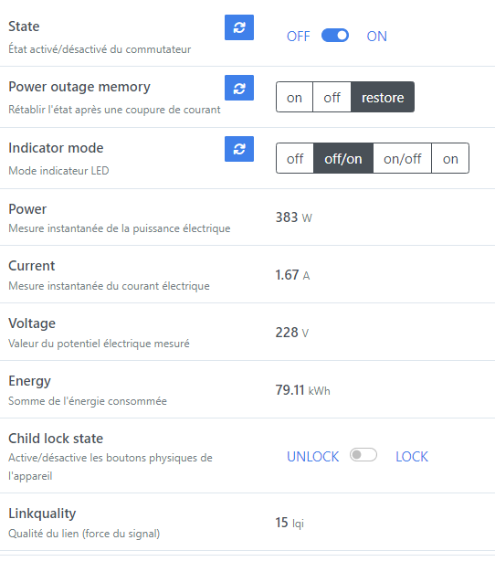Click the LOCK label
Image resolution: width=495 pixels, height=572 pixels.
point(412,457)
